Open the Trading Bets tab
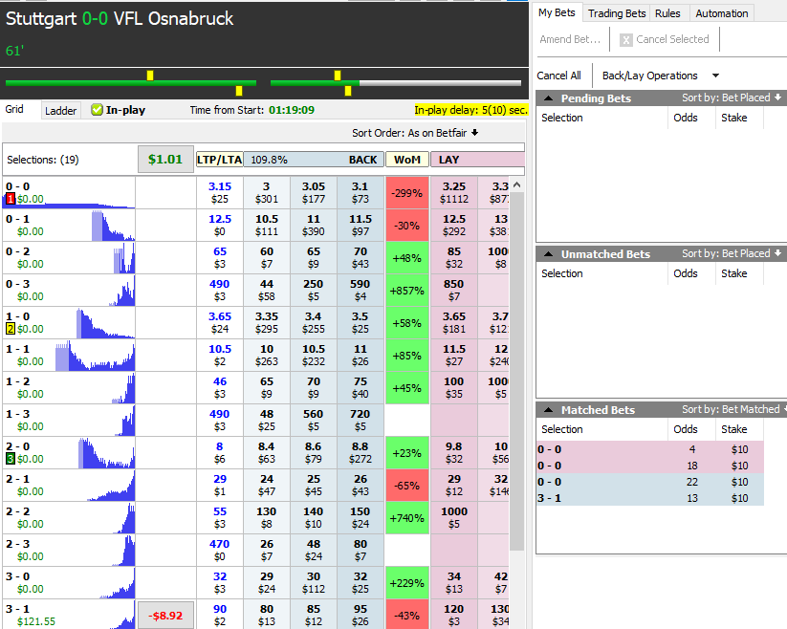 pyautogui.click(x=617, y=13)
